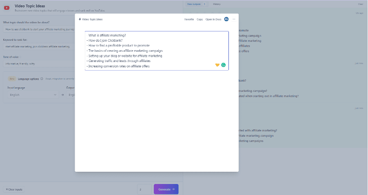Click 'Generating traffic and leads through affiliates' line
The height and width of the screenshot is (195, 368).
(x=119, y=61)
